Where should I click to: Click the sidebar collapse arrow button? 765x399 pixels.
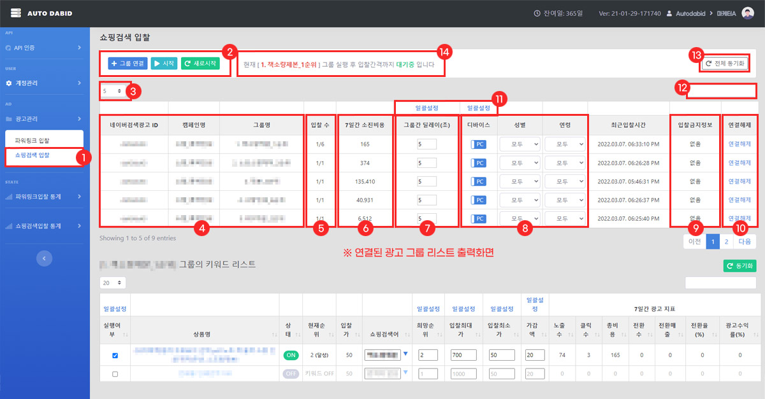point(44,258)
